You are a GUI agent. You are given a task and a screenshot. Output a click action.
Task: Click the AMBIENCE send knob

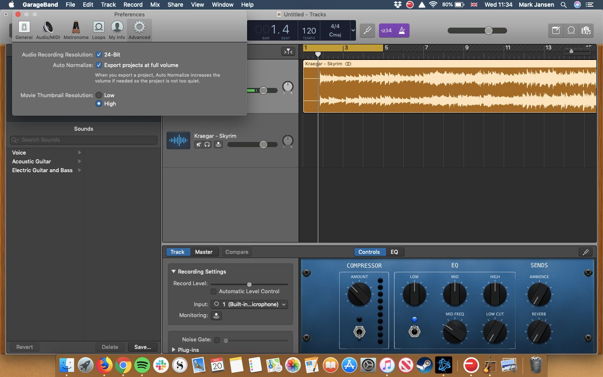click(x=539, y=294)
